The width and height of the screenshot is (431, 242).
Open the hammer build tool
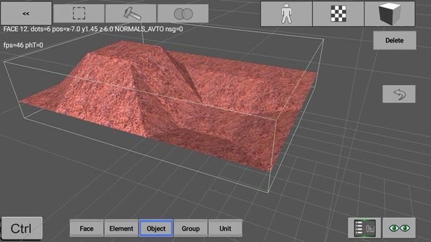point(131,13)
